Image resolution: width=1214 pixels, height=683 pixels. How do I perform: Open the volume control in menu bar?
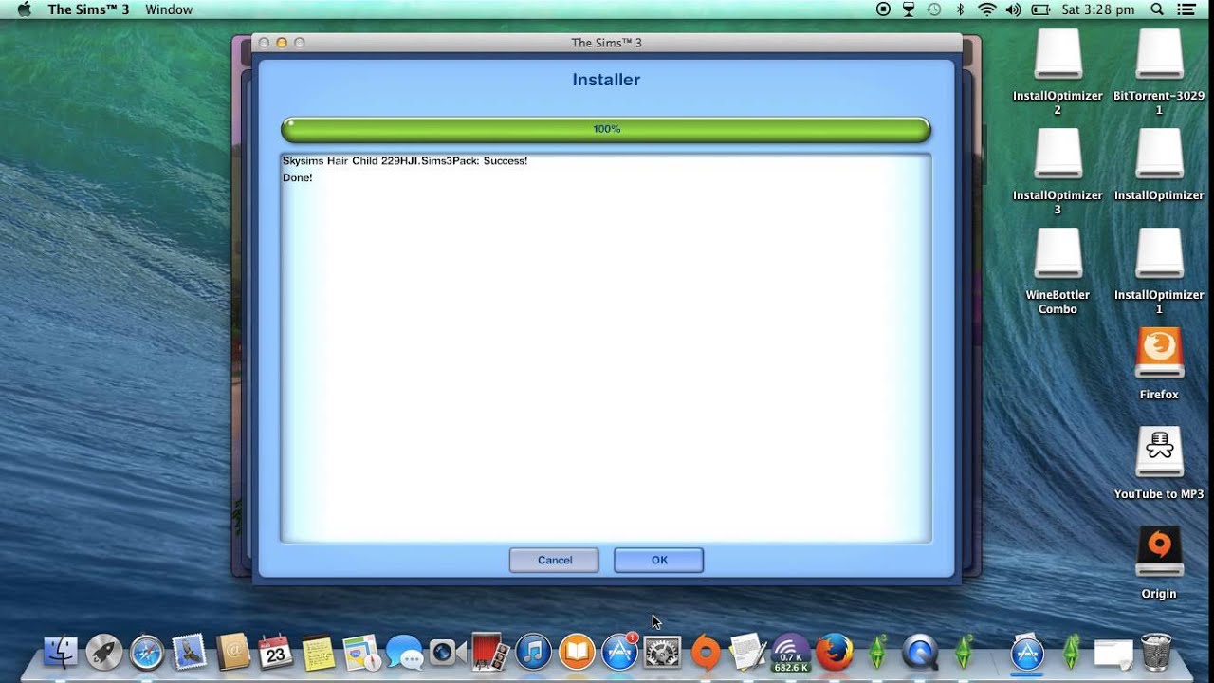pos(1013,9)
